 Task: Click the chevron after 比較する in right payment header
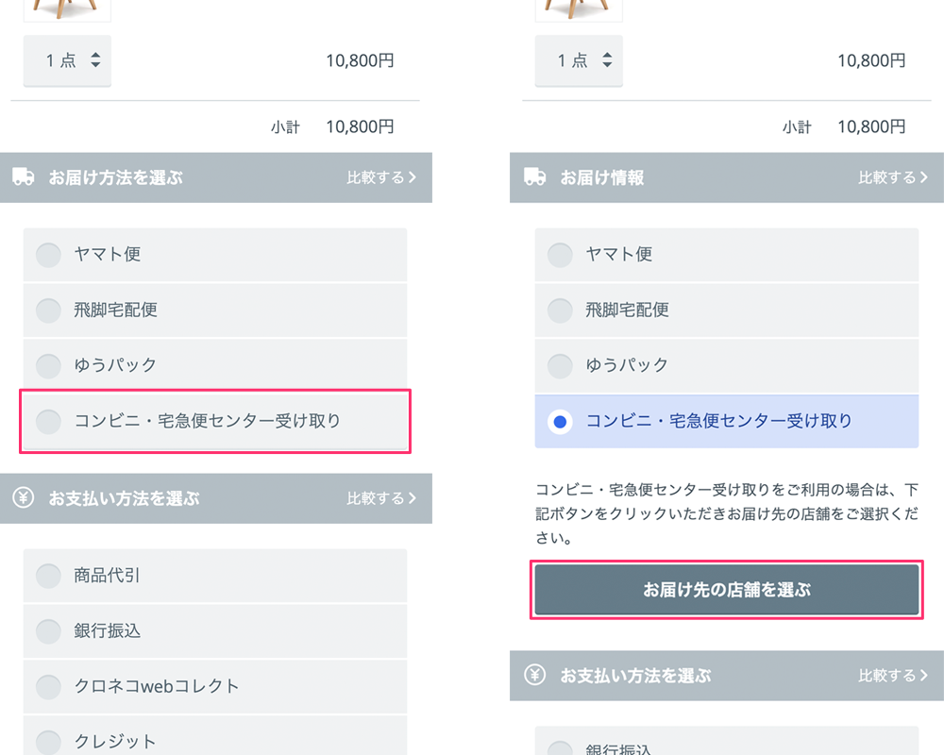[x=925, y=676]
